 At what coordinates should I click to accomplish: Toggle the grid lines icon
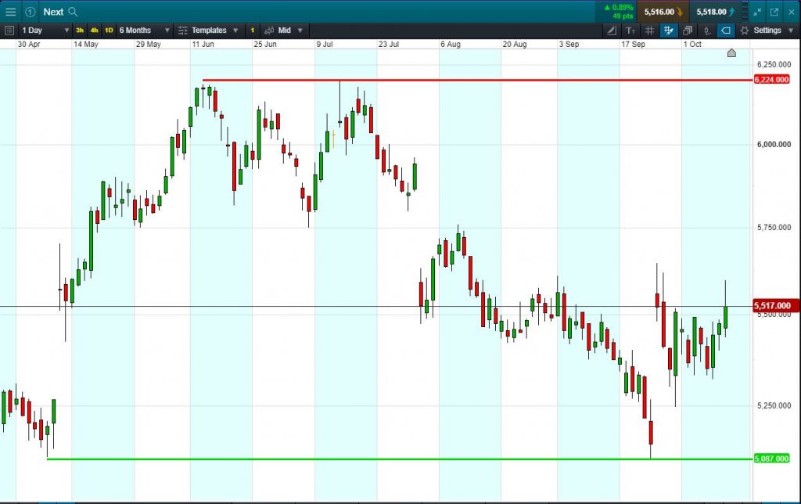pyautogui.click(x=649, y=31)
